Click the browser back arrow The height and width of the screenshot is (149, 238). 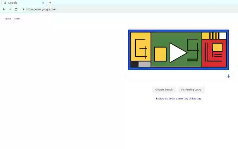tap(4, 9)
